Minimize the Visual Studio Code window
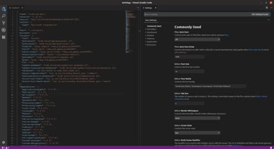 [x=261, y=3]
